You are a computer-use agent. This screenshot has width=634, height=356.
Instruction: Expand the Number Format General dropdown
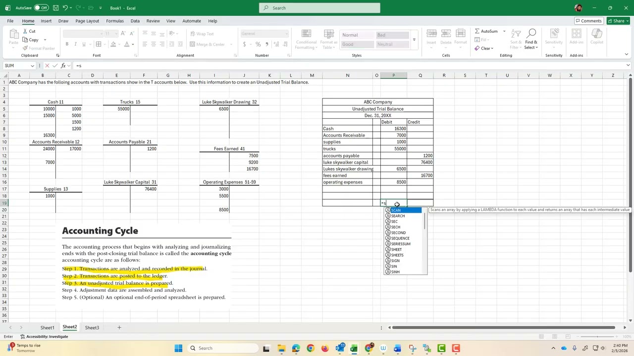(286, 34)
